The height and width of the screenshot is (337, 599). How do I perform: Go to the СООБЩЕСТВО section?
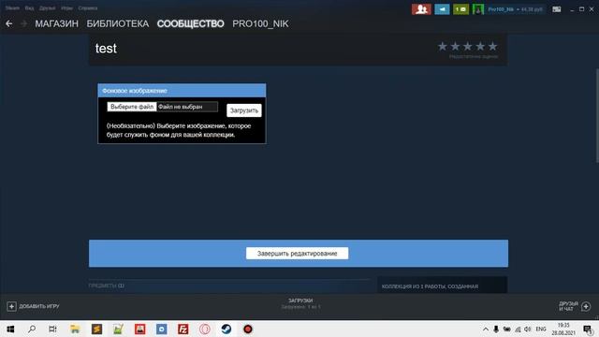coord(190,23)
